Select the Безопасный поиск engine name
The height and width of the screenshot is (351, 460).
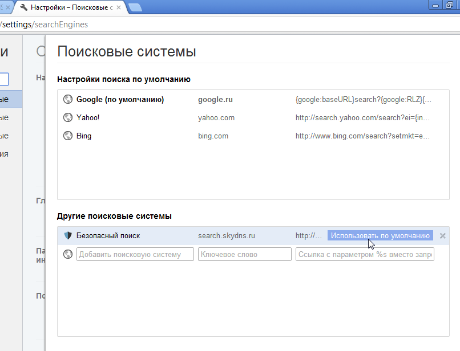click(x=108, y=235)
